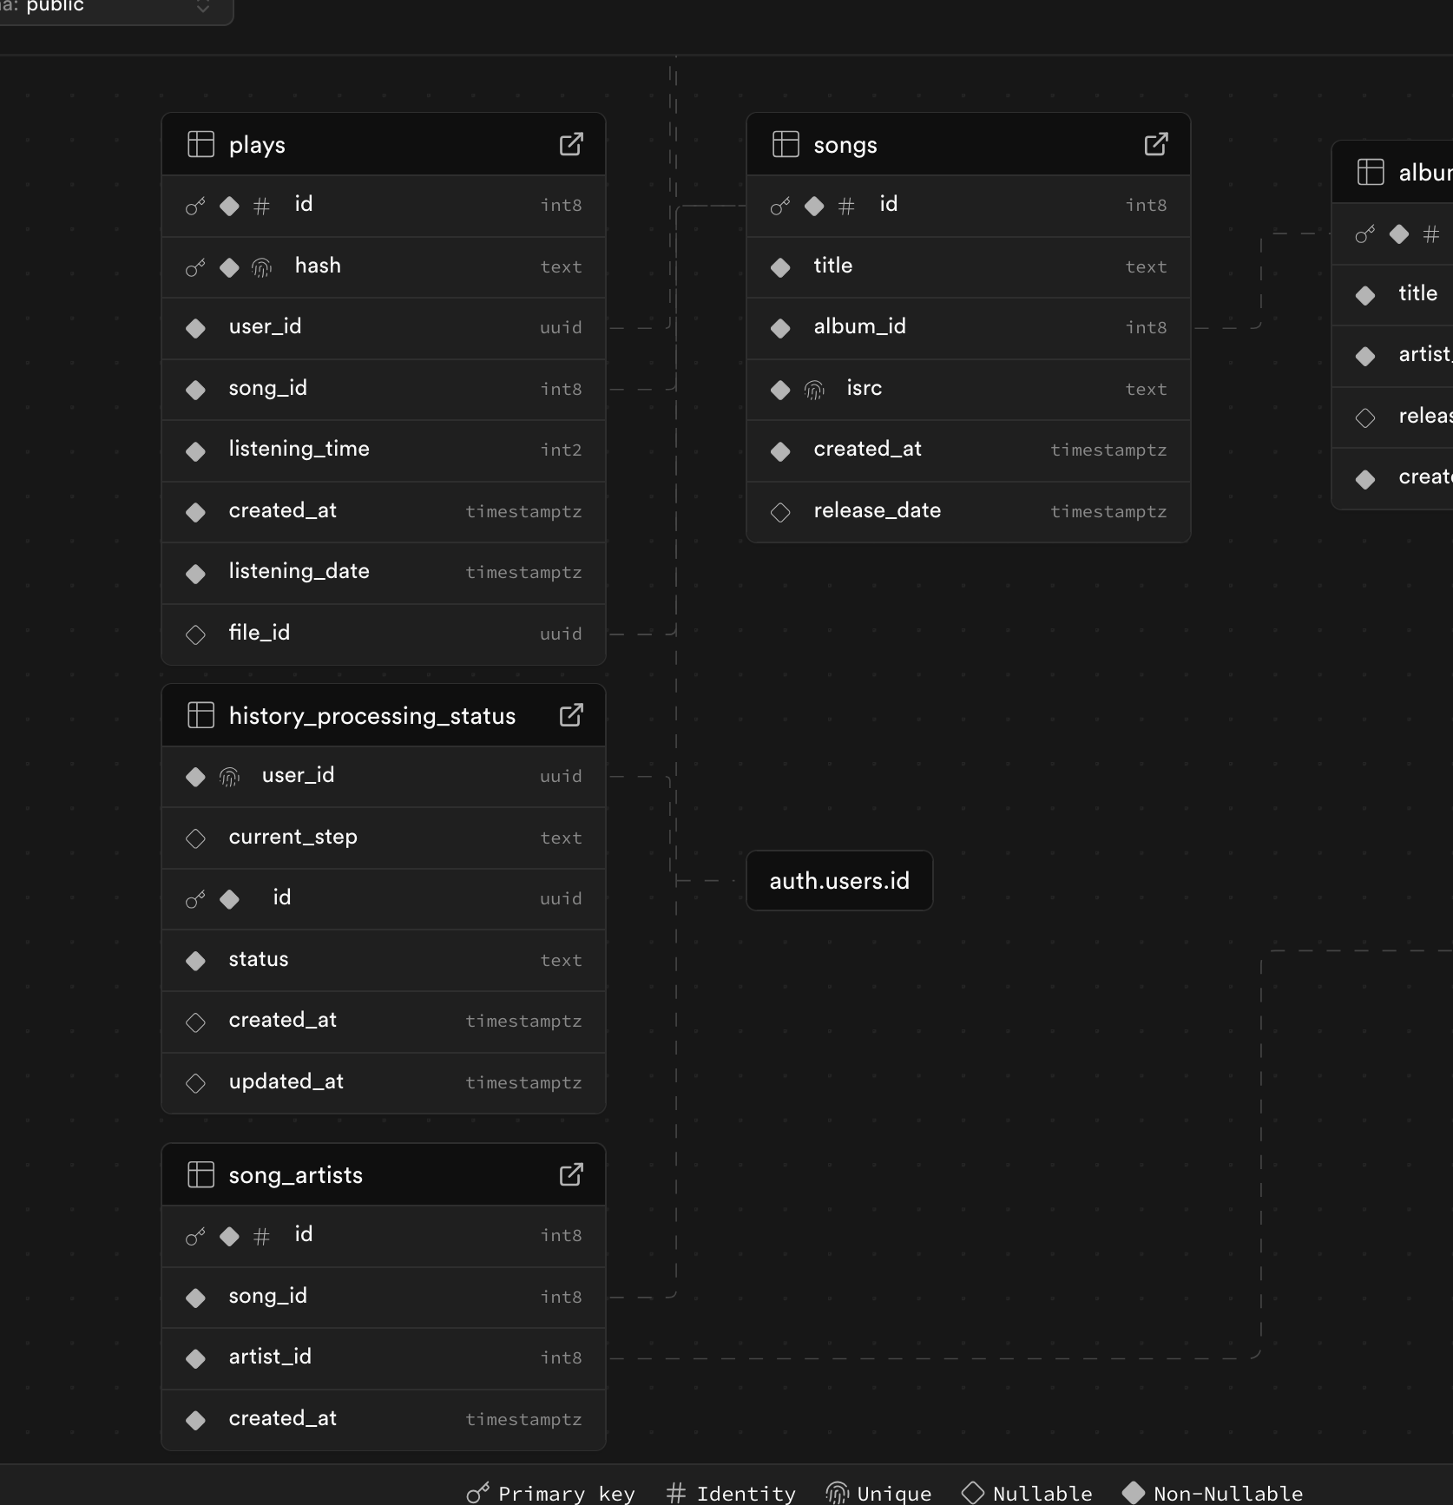
Task: Click the status column in history_processing_status
Action: click(x=384, y=961)
